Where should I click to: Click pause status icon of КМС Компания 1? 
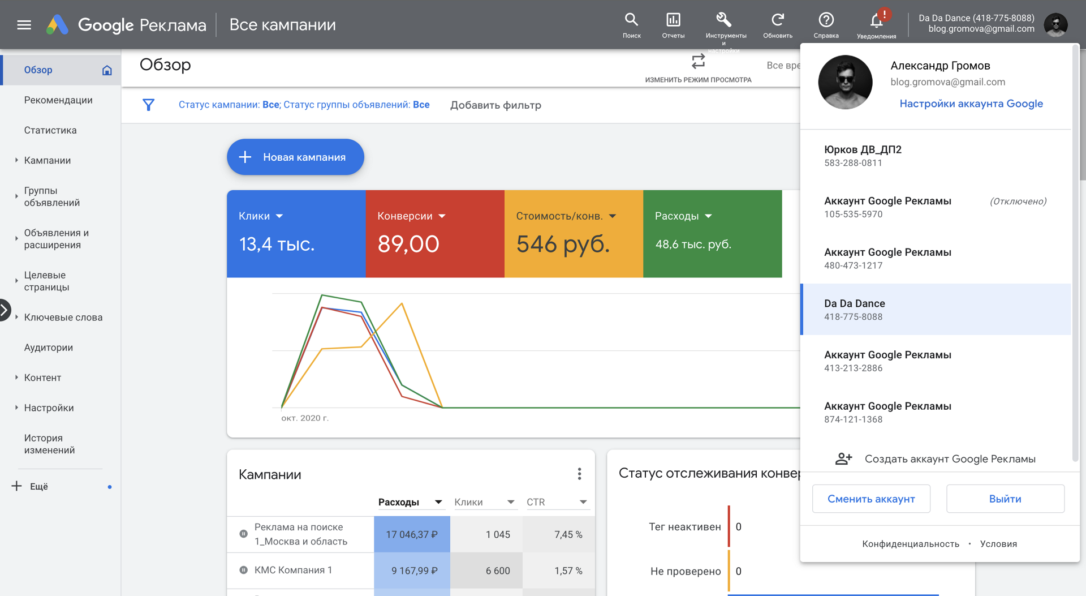[243, 570]
